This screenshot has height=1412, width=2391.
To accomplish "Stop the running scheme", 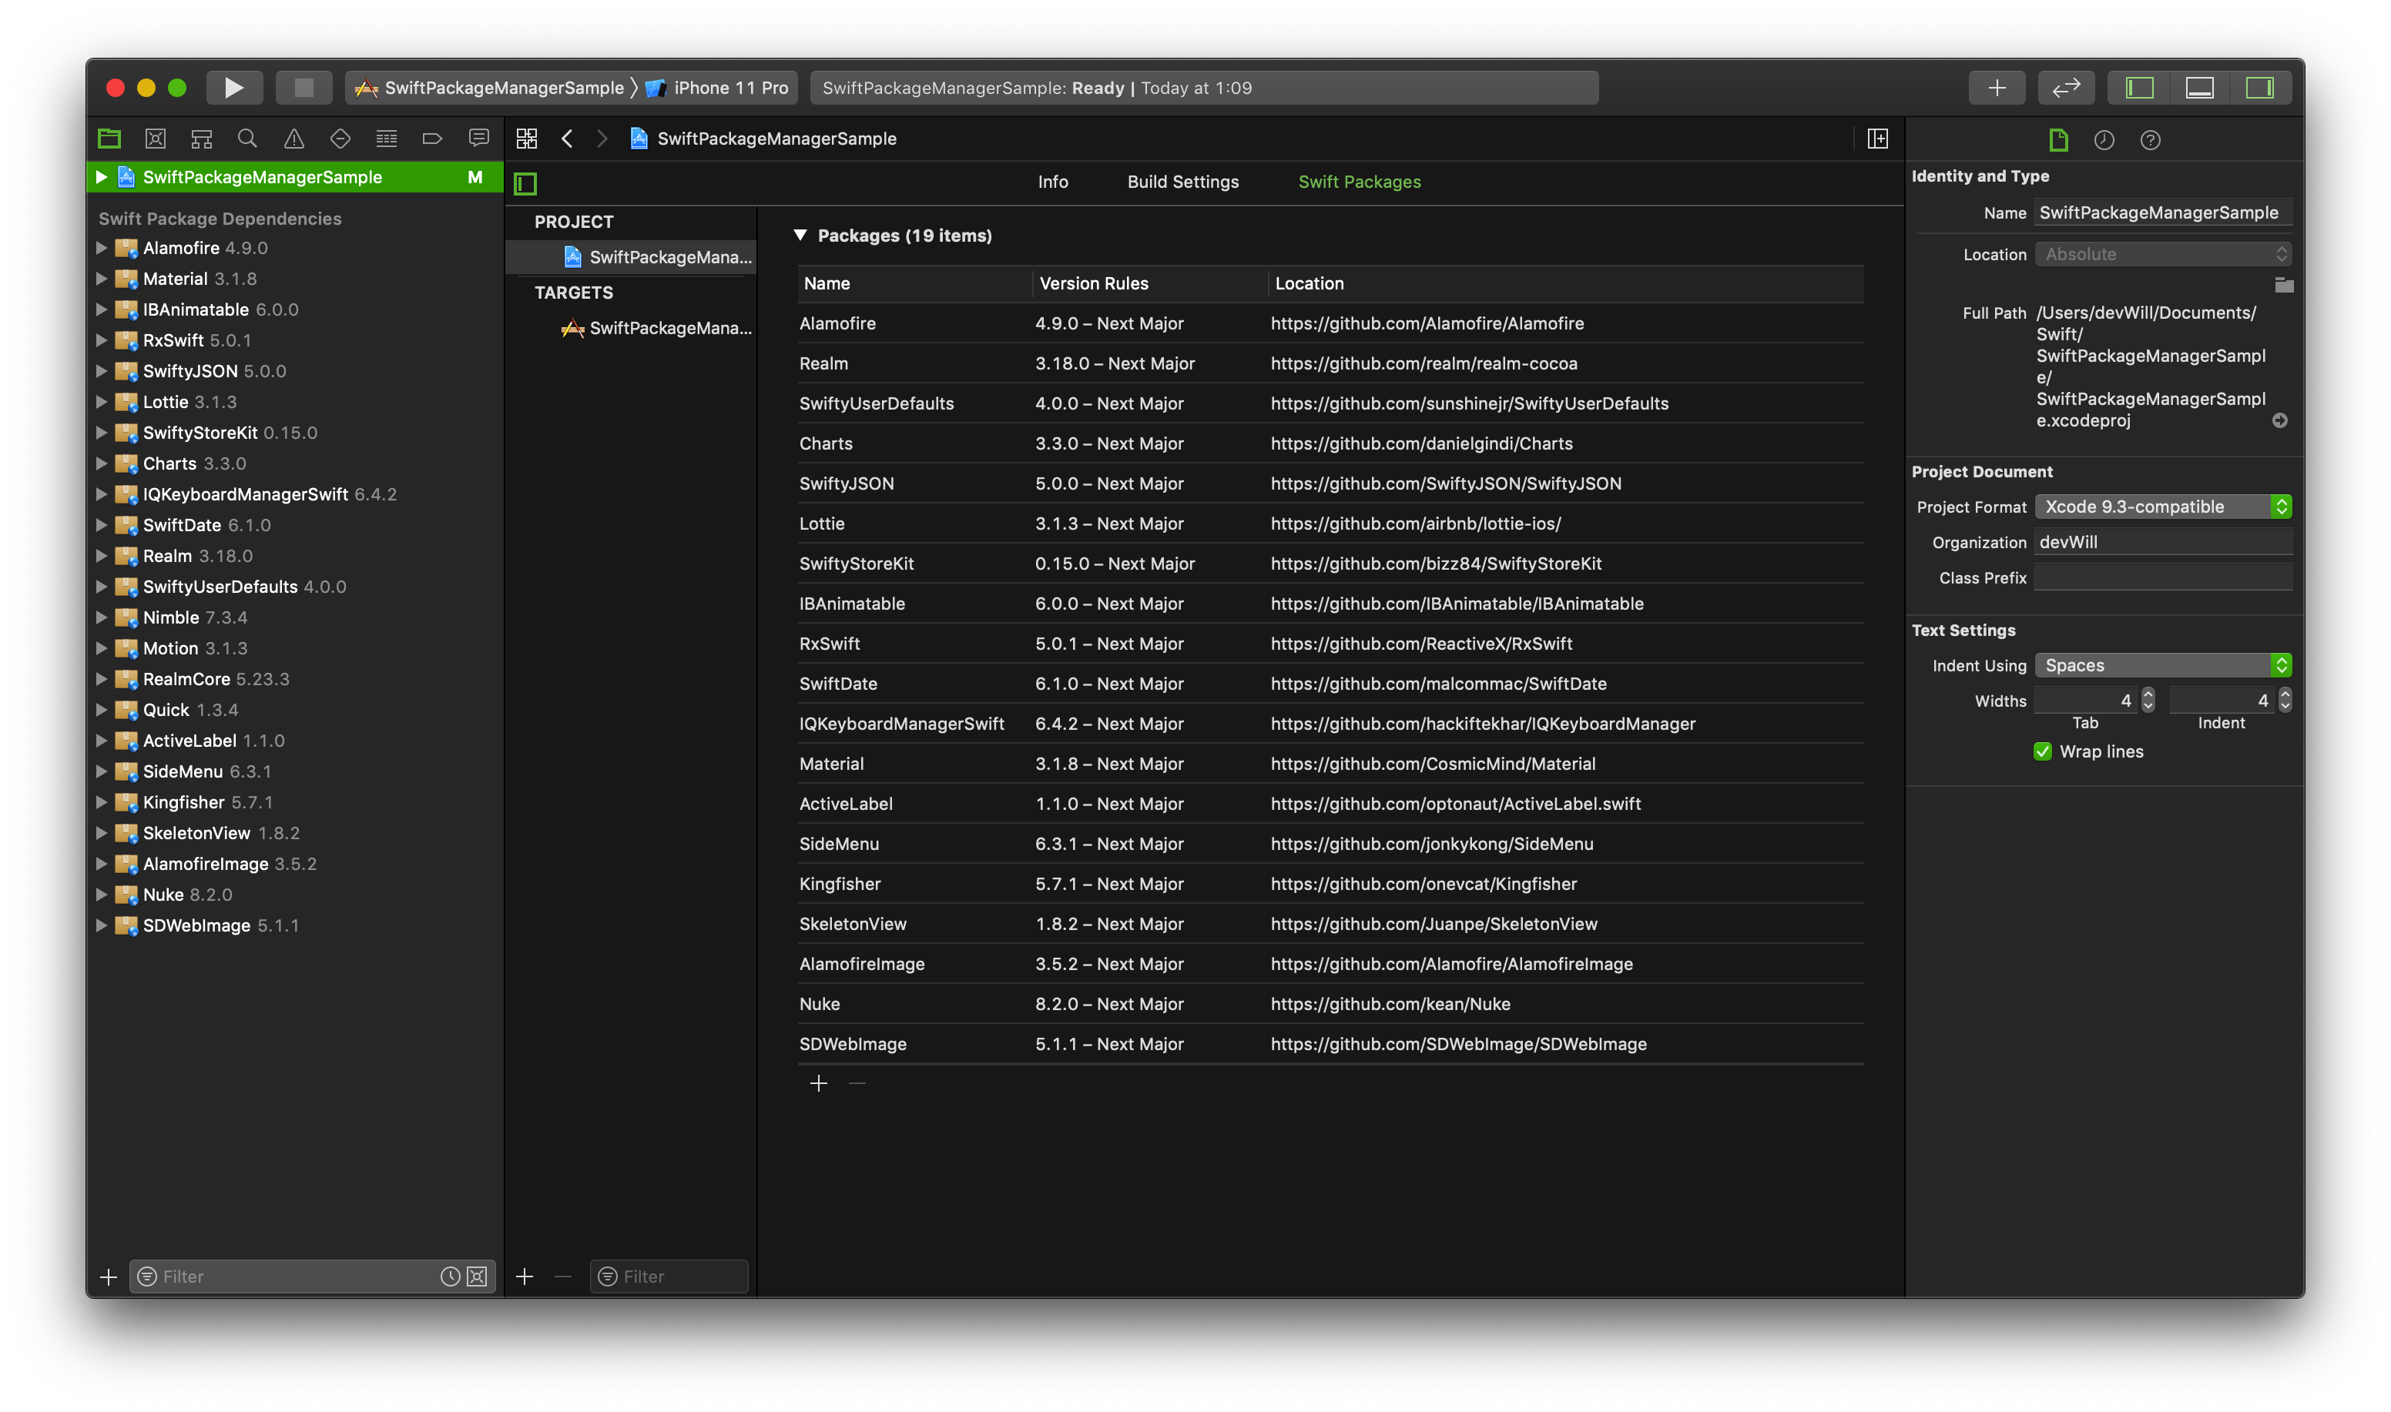I will (x=303, y=88).
